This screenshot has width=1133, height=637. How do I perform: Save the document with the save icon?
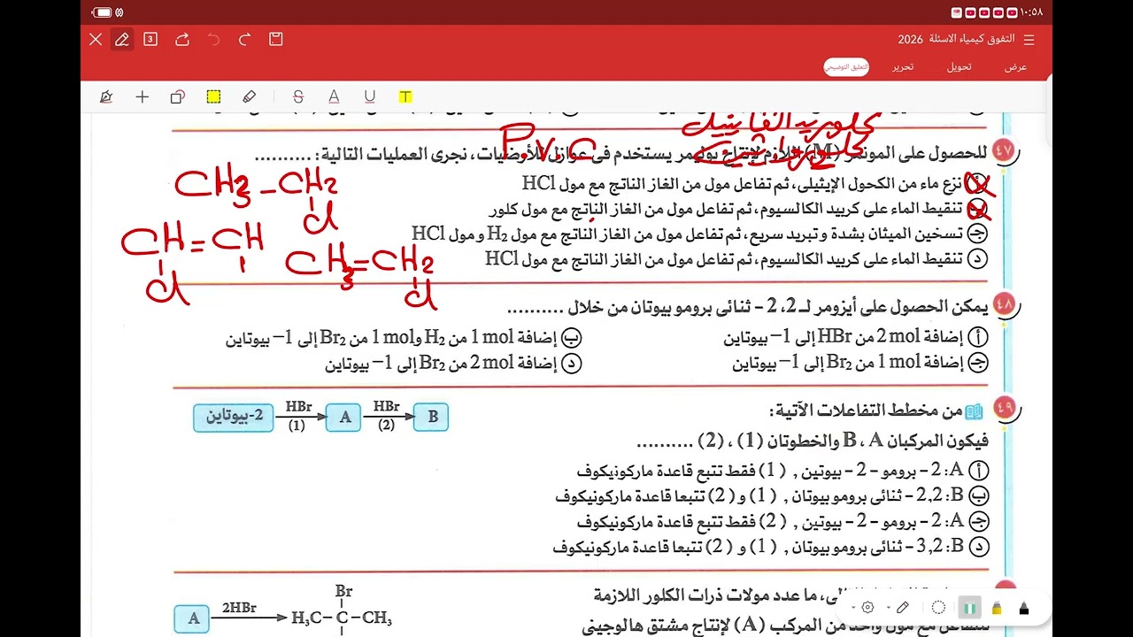tap(275, 39)
